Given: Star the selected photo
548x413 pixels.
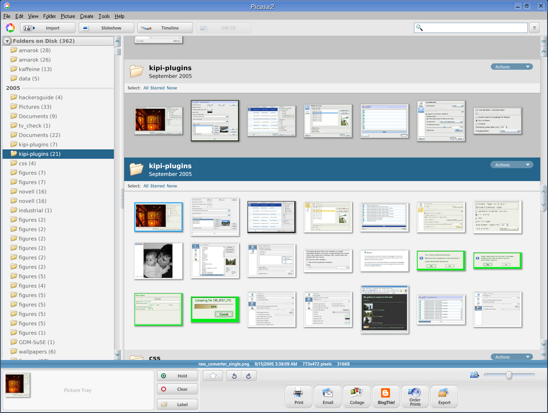Looking at the screenshot, I should [x=213, y=375].
